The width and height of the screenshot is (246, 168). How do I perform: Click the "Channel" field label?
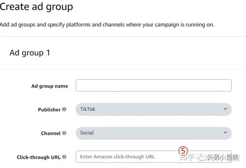51,133
